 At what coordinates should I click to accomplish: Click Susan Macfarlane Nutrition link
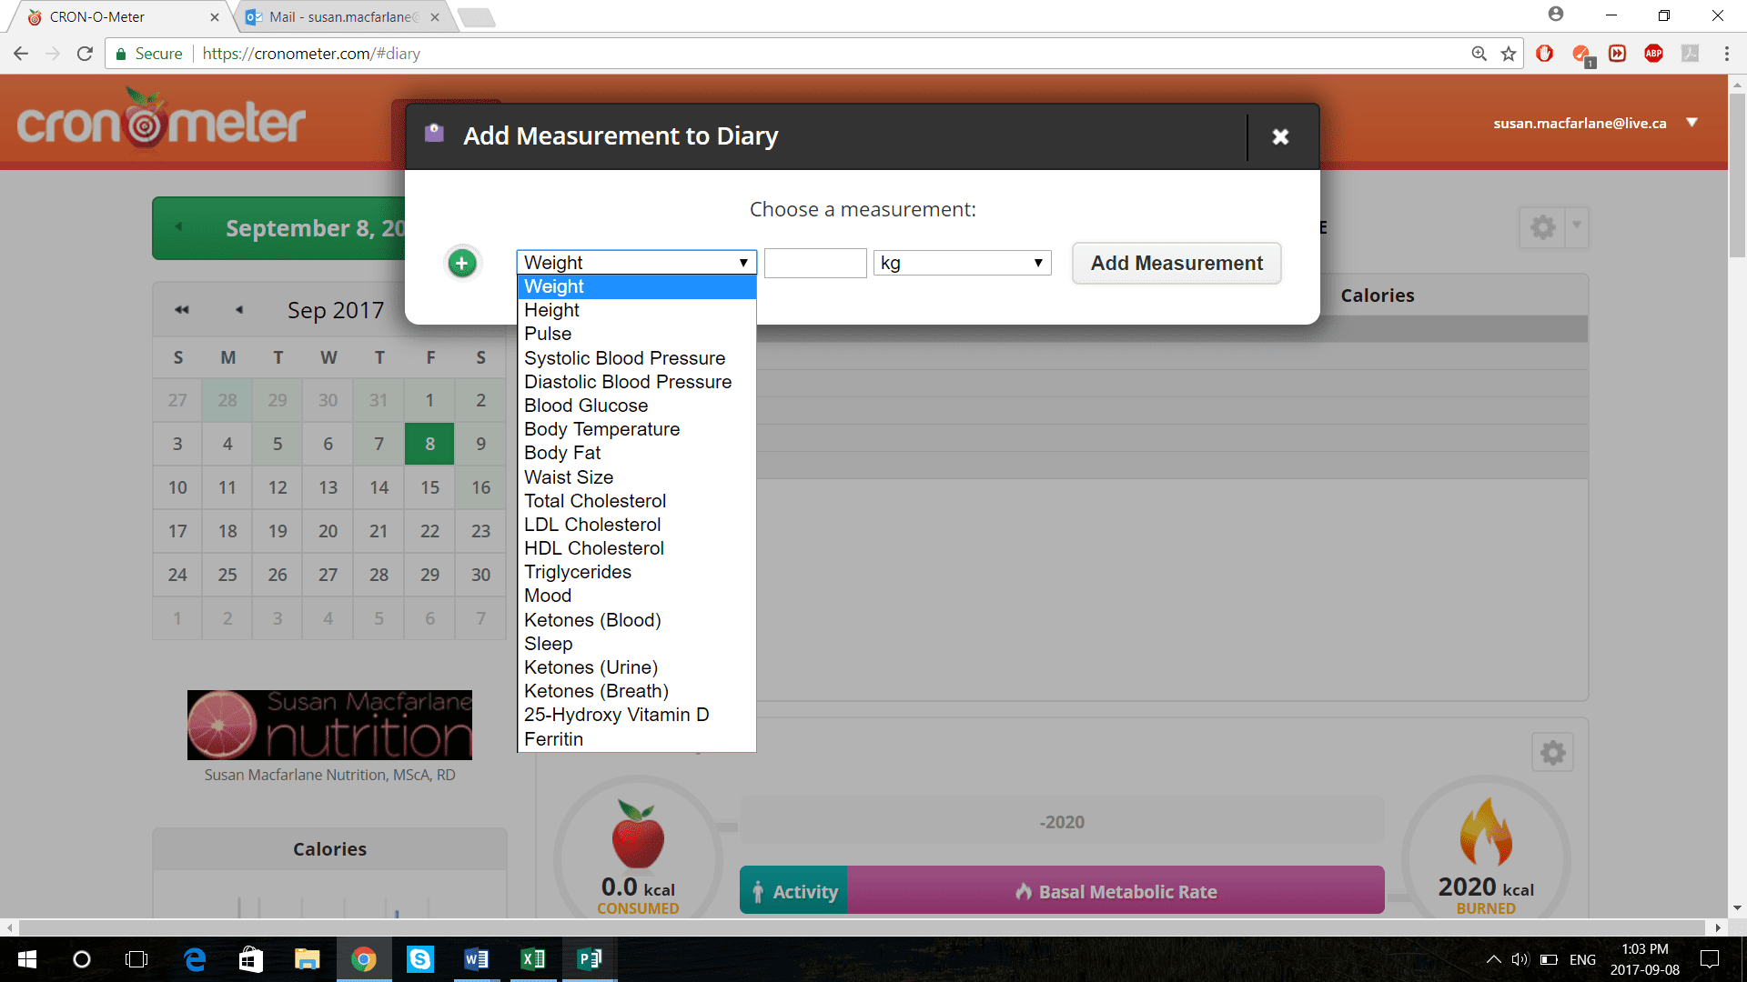(x=329, y=775)
